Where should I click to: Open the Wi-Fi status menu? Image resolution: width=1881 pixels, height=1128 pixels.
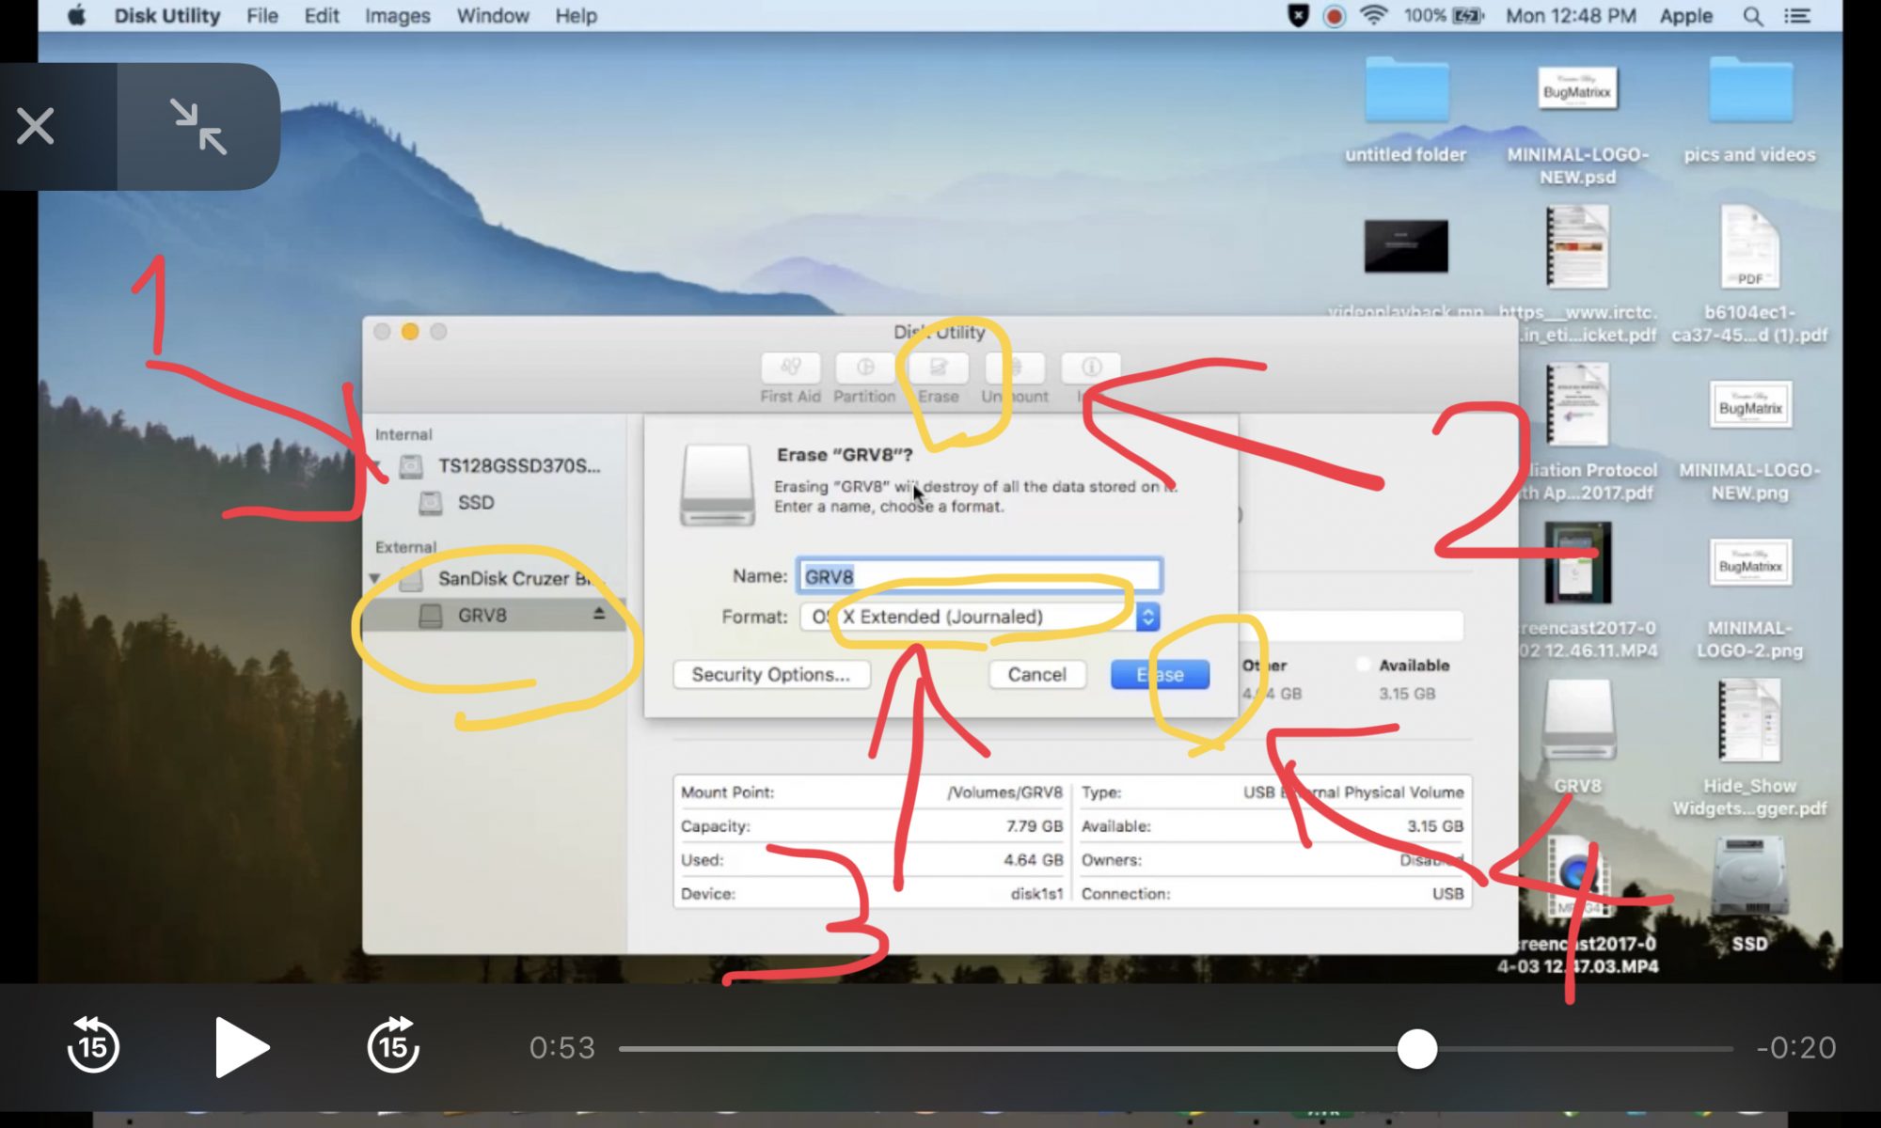[1374, 16]
